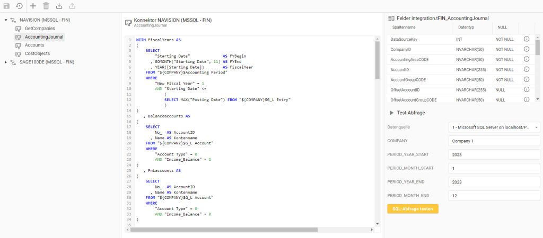The height and width of the screenshot is (238, 543).
Task: Click the download import icon
Action: [59, 6]
